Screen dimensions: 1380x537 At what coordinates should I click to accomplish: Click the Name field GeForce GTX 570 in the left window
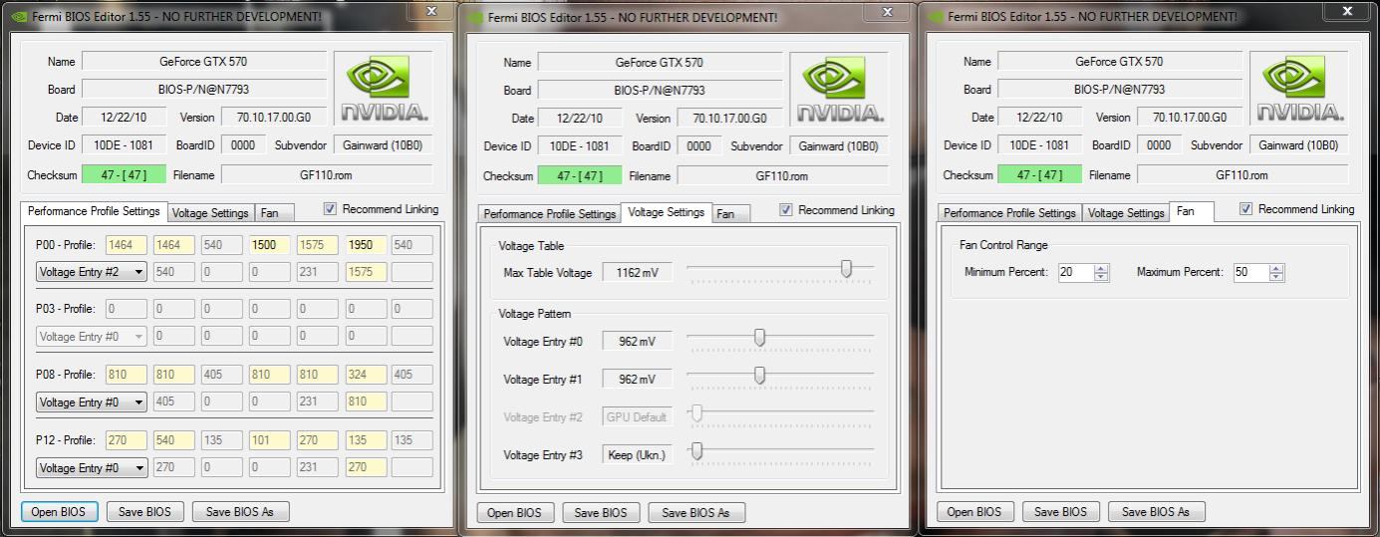click(x=204, y=62)
